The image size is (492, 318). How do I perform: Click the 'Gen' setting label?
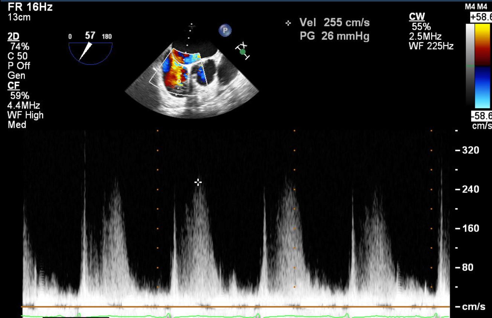click(x=16, y=75)
